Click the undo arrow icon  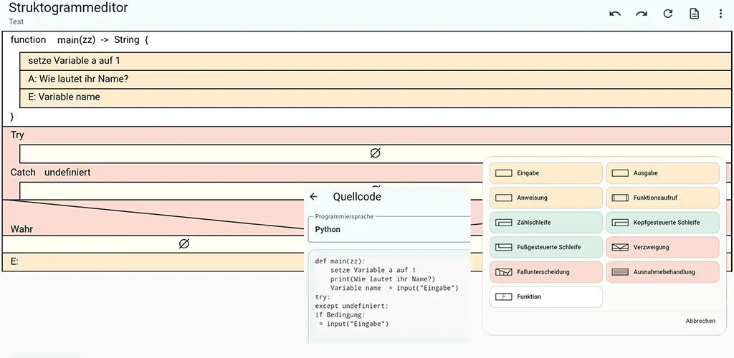click(615, 14)
